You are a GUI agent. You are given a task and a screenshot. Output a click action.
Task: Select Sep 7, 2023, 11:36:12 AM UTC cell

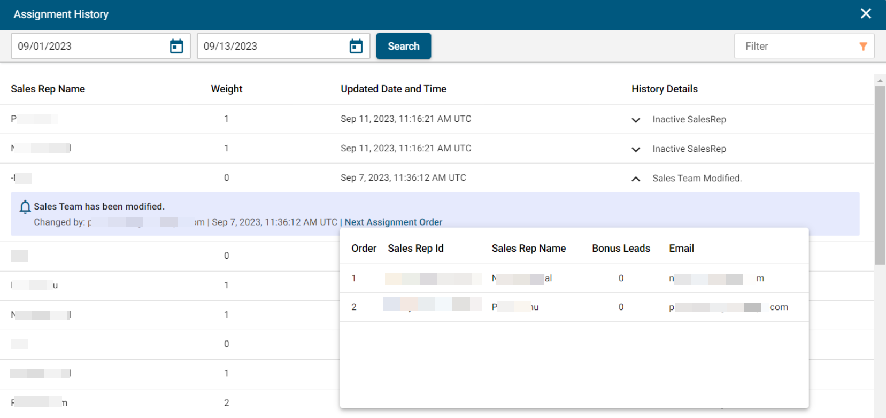403,177
